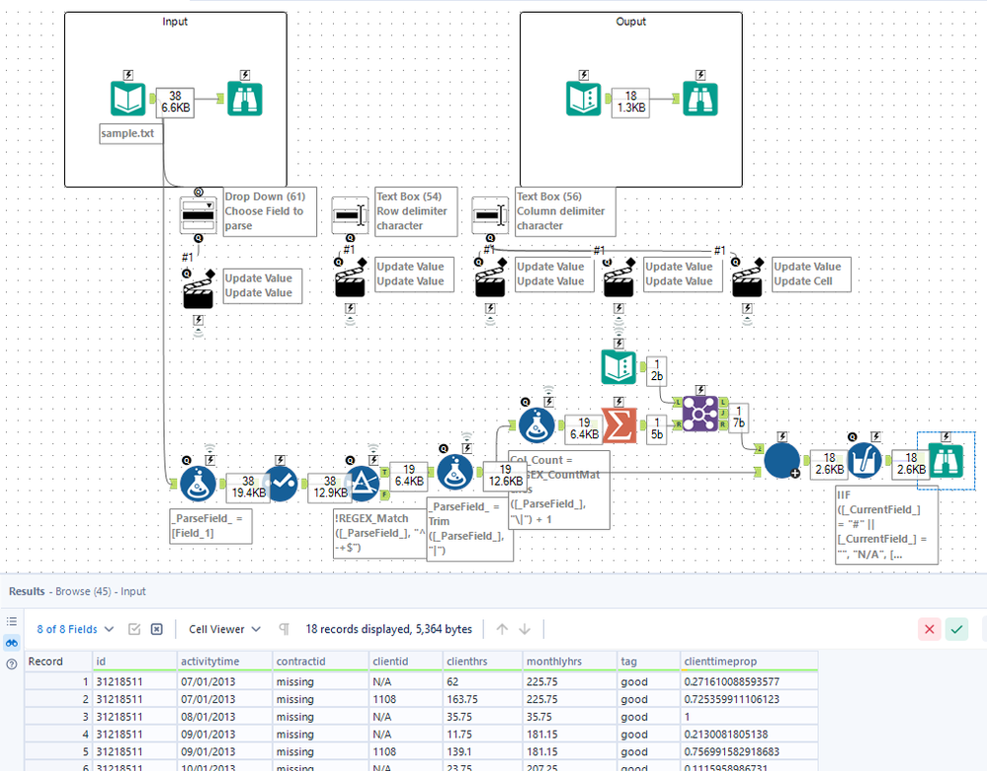
Task: Go to next record with down arrow
Action: pyautogui.click(x=525, y=629)
